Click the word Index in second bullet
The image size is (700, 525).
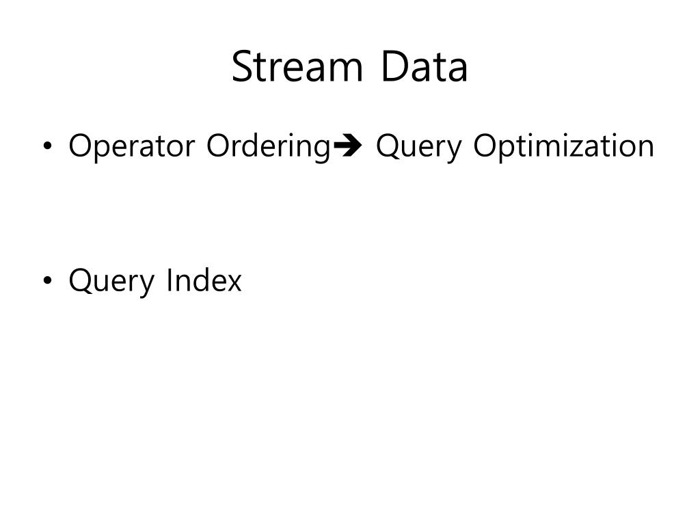tap(204, 280)
